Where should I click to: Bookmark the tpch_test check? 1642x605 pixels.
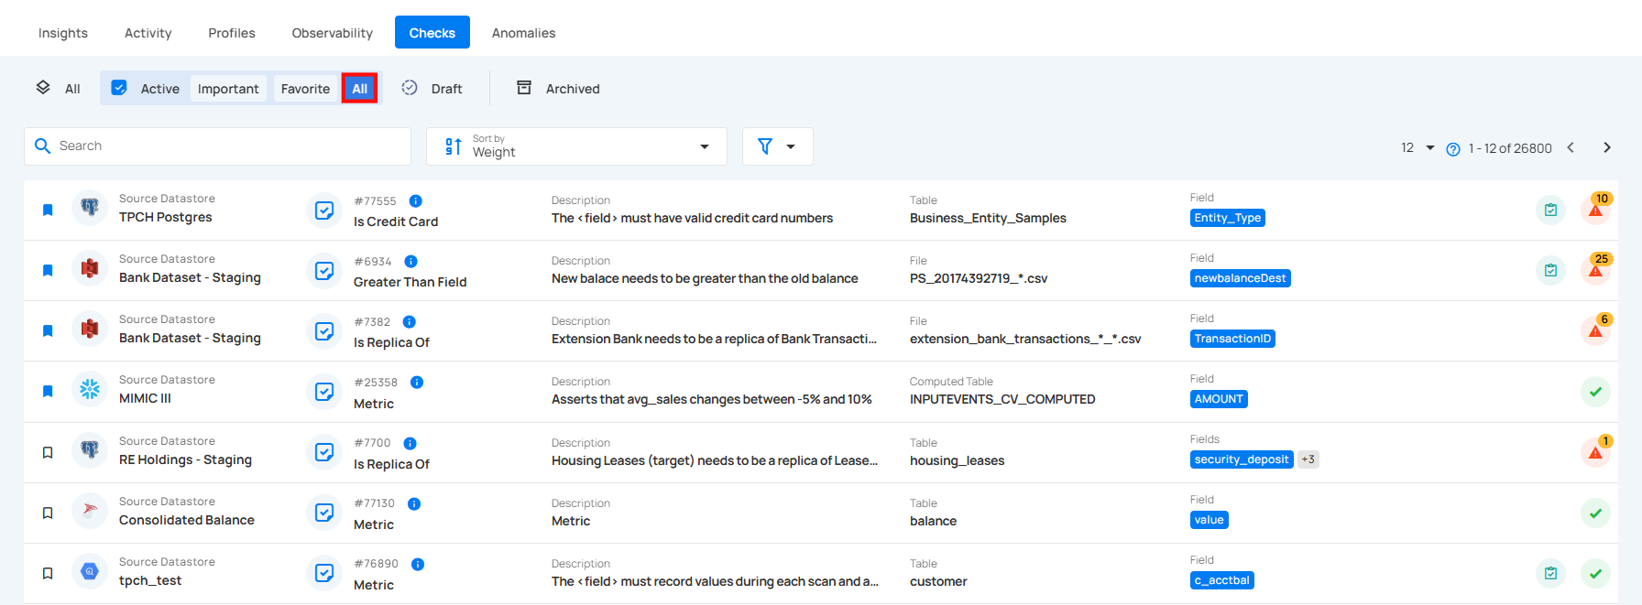click(48, 573)
